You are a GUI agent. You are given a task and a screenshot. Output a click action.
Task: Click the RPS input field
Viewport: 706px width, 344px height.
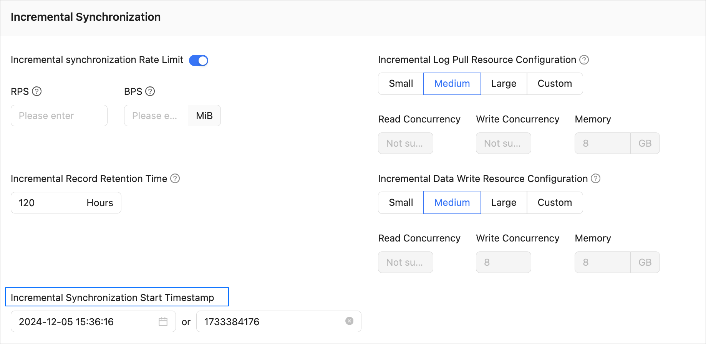[59, 116]
